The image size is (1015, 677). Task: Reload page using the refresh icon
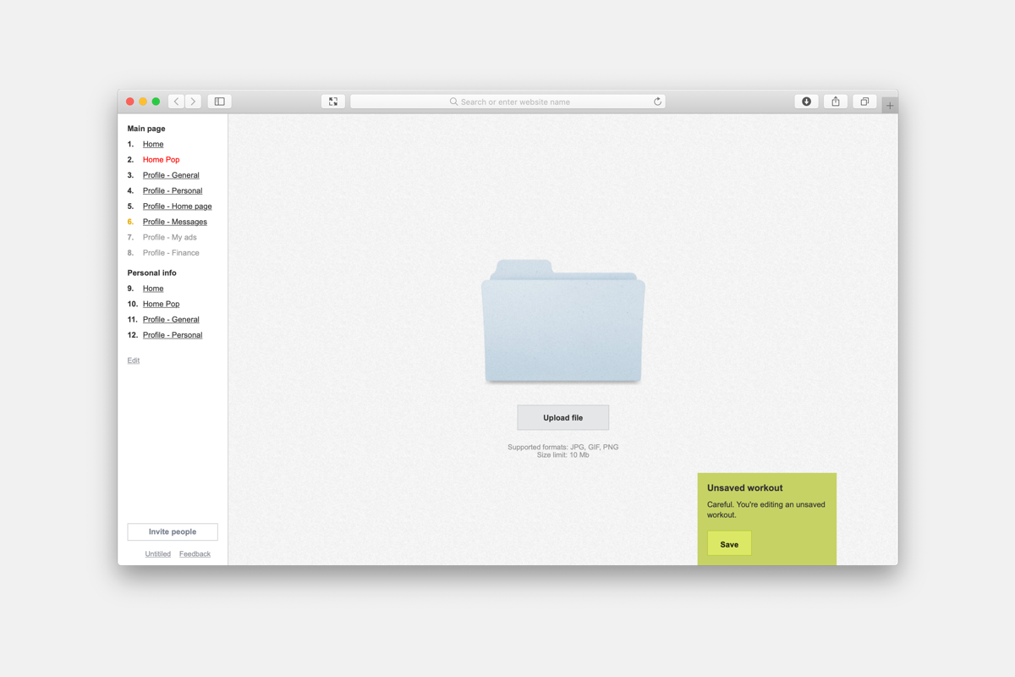click(x=657, y=102)
